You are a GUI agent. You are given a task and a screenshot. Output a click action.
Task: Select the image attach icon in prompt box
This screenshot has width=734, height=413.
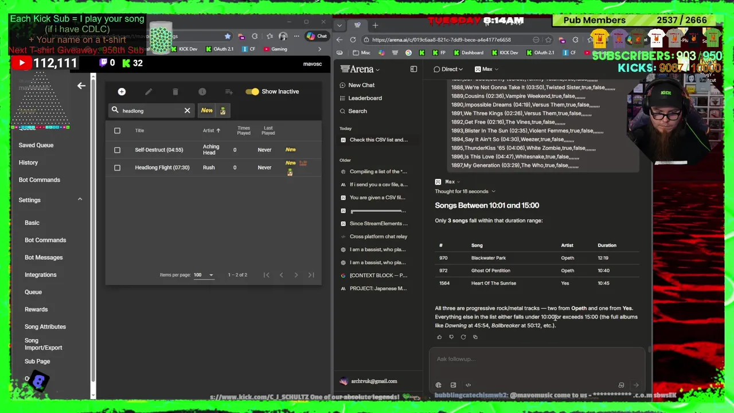[453, 385]
